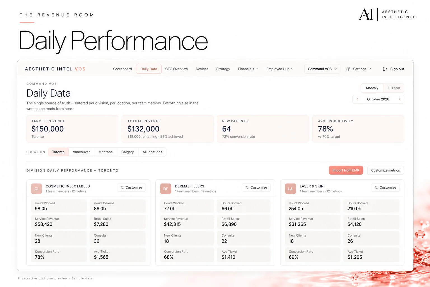Switch to Monthly view
This screenshot has height=287, width=430.
(372, 88)
